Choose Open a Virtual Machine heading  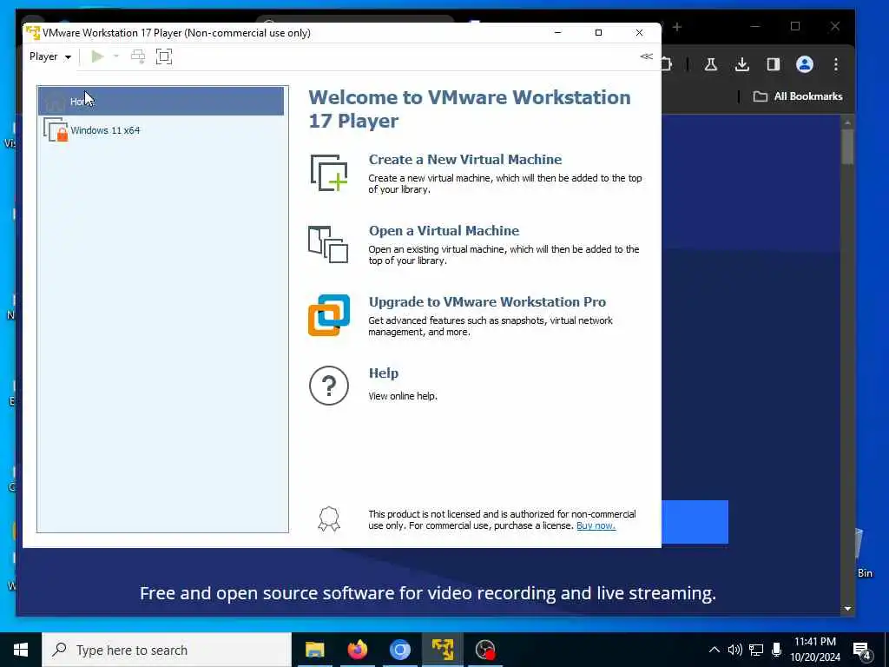444,231
